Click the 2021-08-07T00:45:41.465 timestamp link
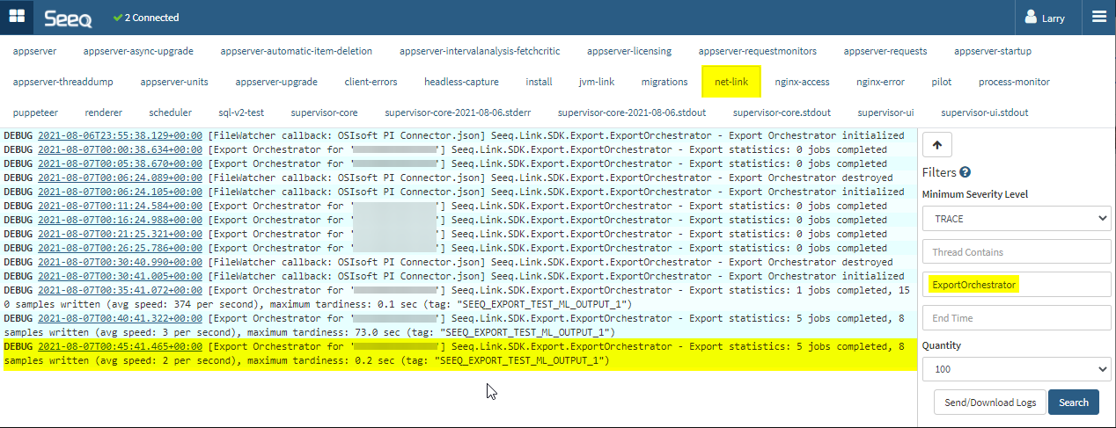Screen dimensions: 1116x428 (x=120, y=347)
